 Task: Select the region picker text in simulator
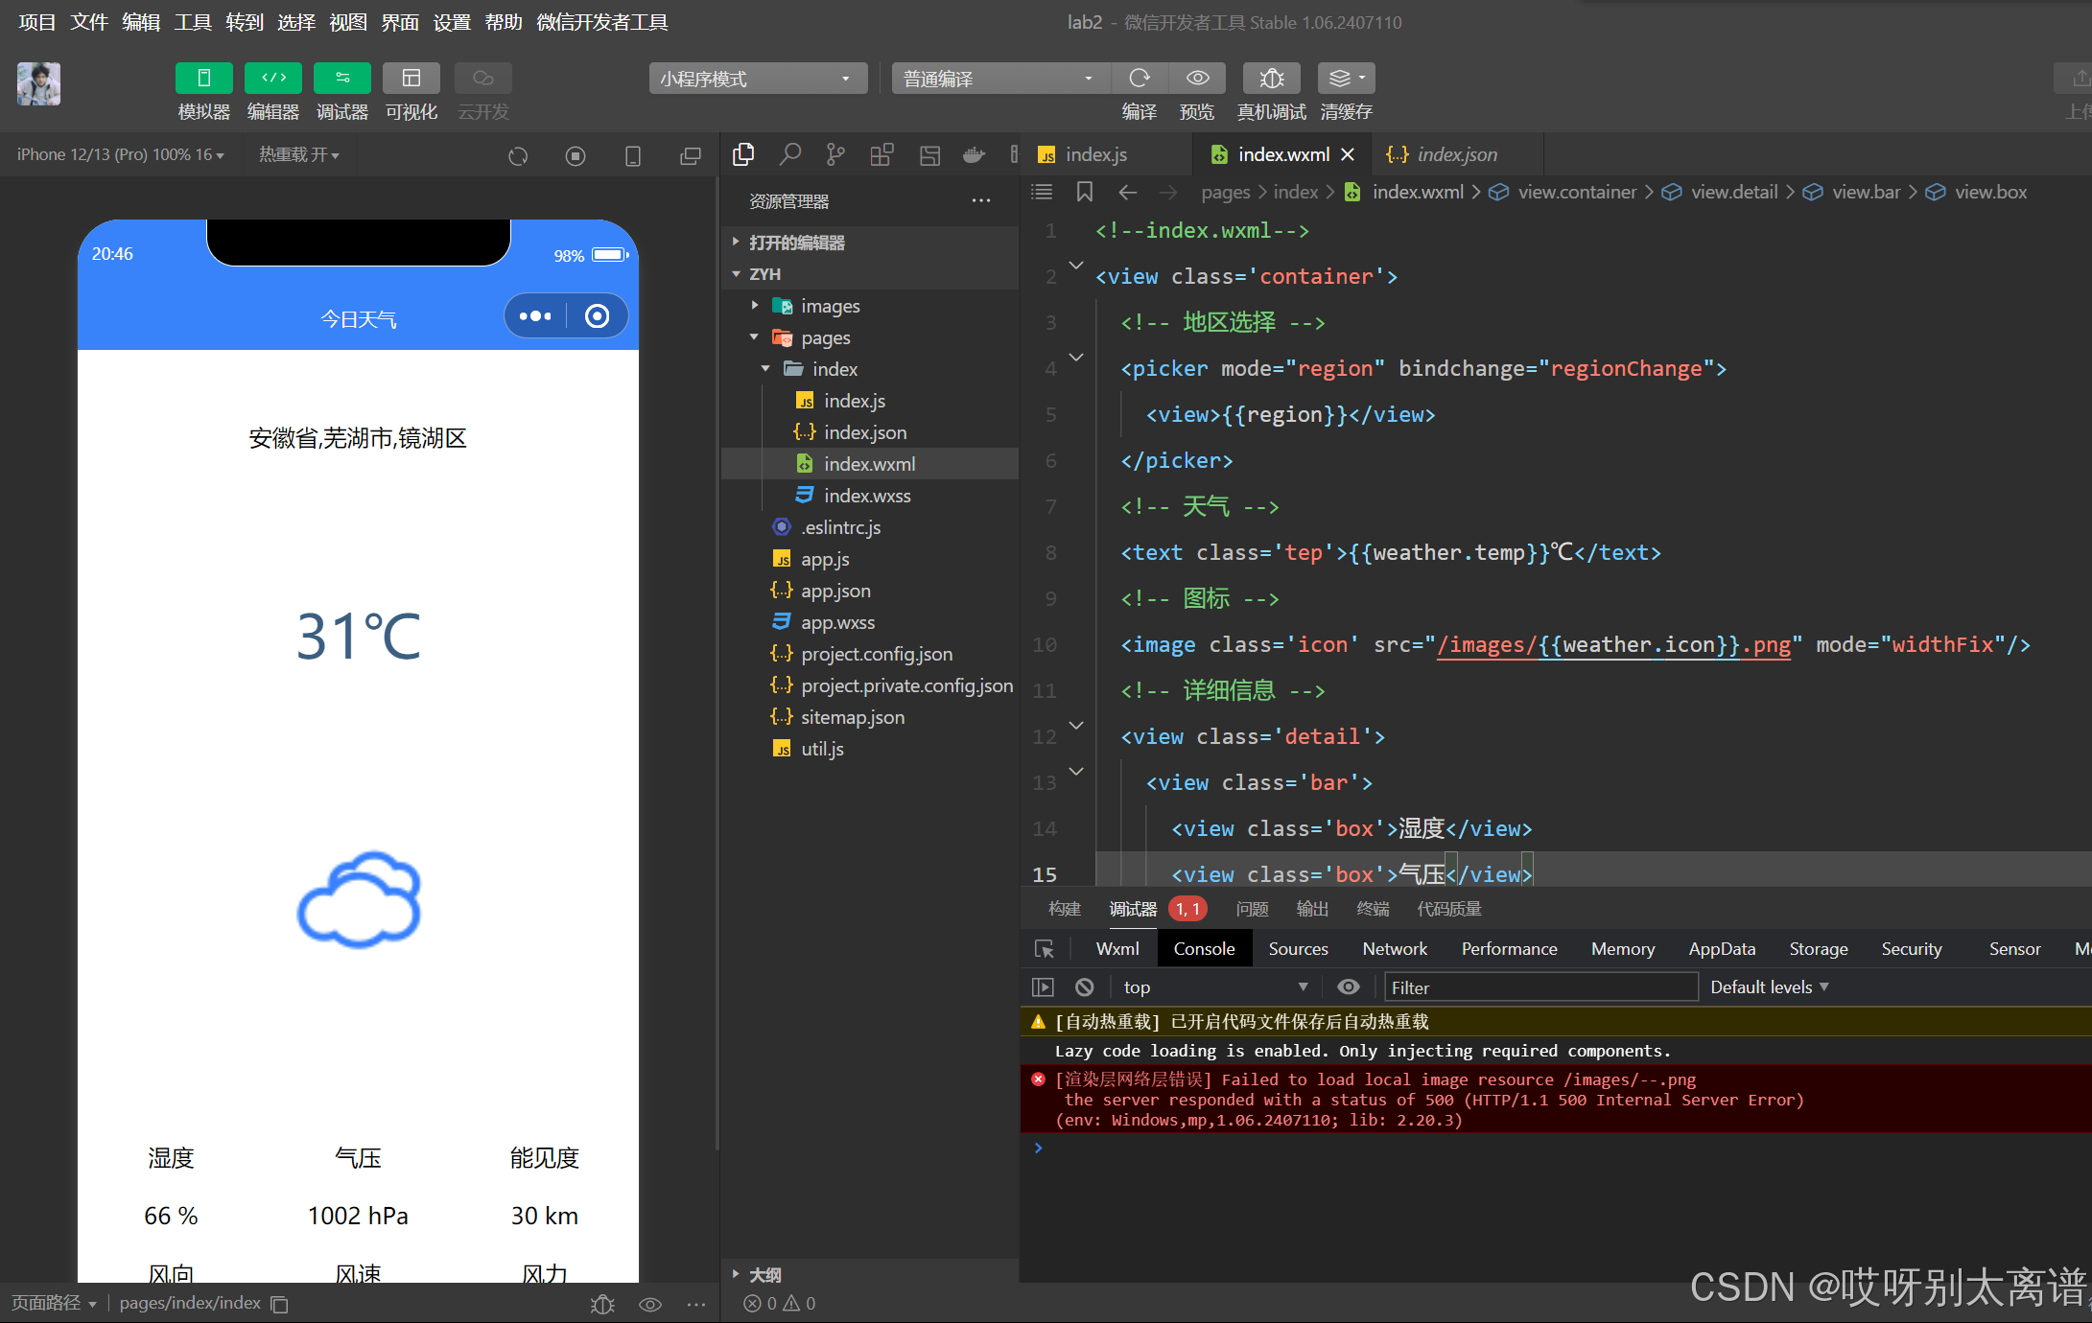(x=358, y=438)
